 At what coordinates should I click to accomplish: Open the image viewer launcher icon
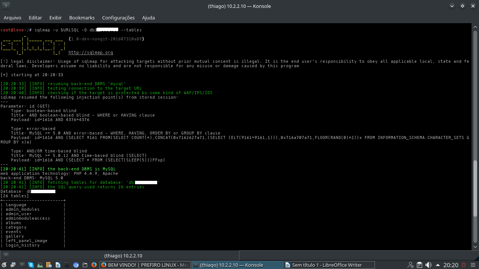click(40, 265)
